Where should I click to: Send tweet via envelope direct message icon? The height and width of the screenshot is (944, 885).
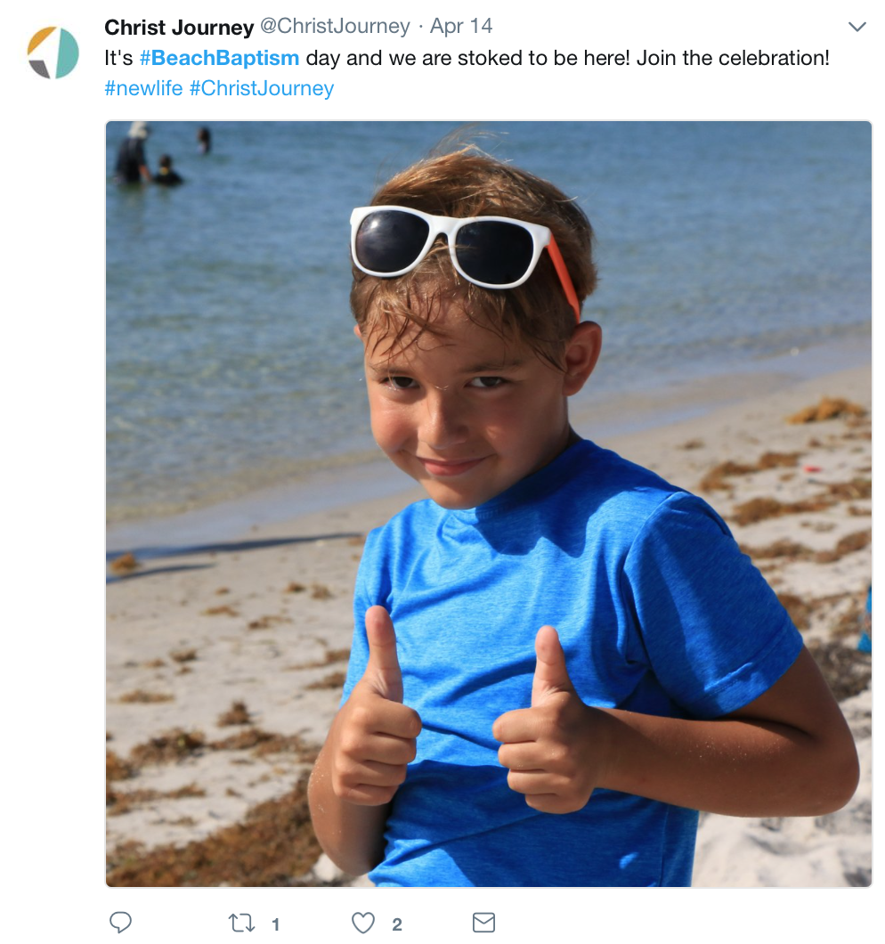(x=483, y=923)
